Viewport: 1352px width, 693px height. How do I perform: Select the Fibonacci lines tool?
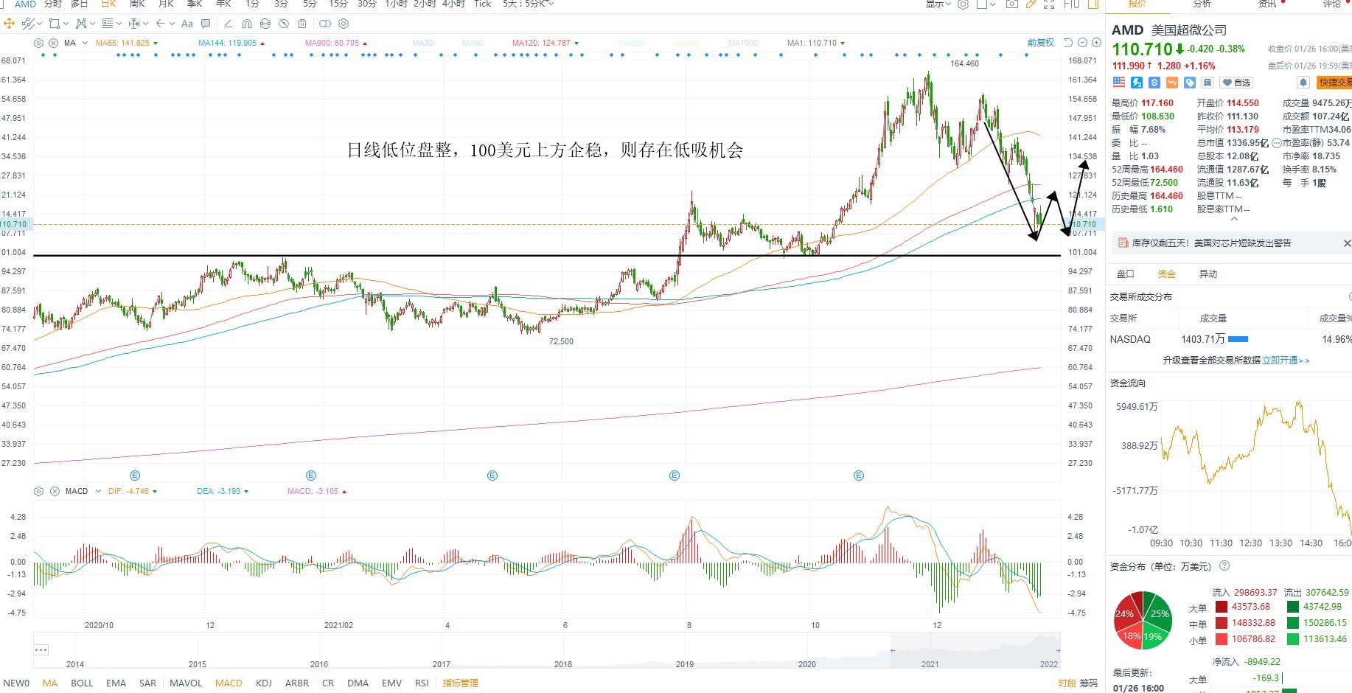click(108, 24)
